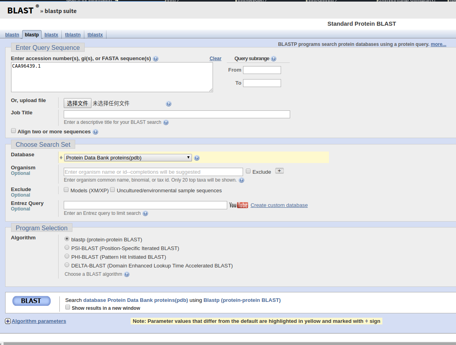Image resolution: width=456 pixels, height=345 pixels.
Task: Click the Clear link above query box
Action: [x=215, y=59]
